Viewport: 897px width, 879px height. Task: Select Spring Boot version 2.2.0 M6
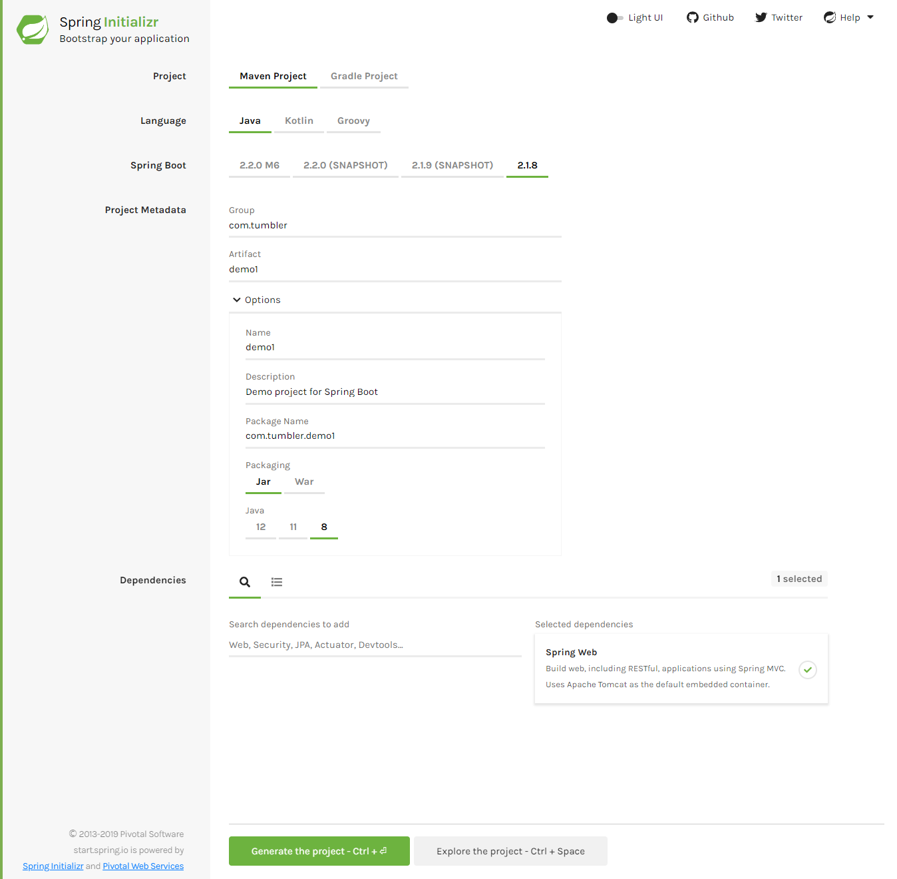click(259, 165)
